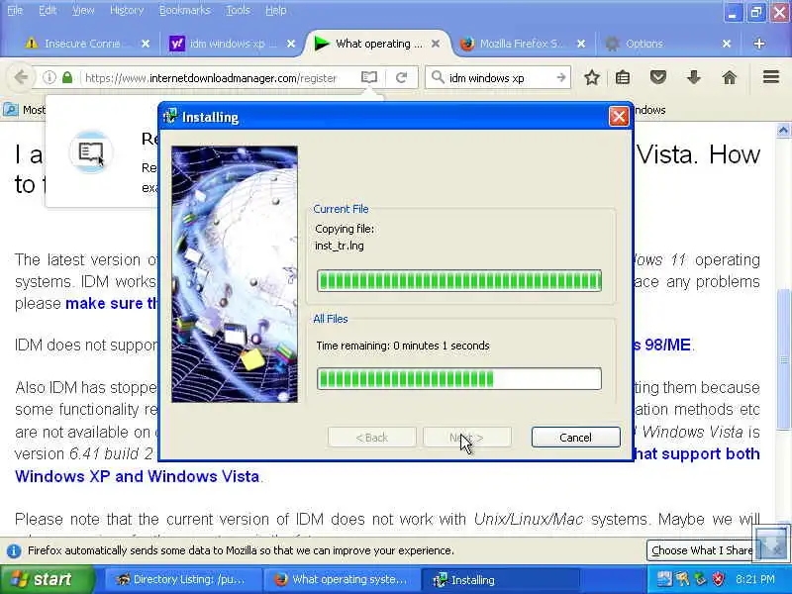Select the What operating... tab
Viewport: 792px width, 594px height.
click(x=376, y=44)
